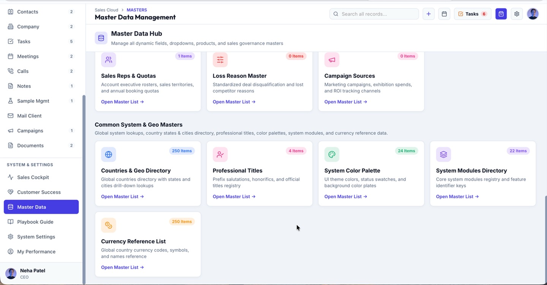Open the settings gear in the header

coord(517,14)
